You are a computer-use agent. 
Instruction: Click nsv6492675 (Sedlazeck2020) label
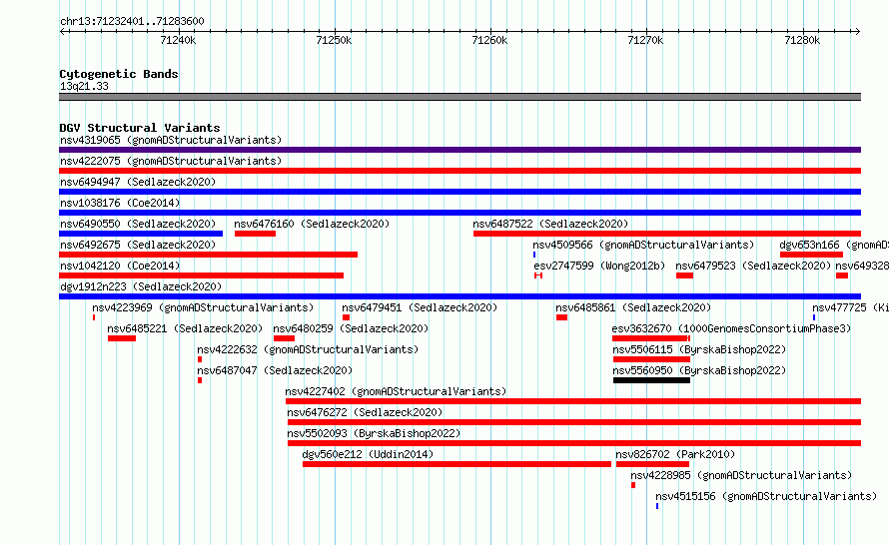[138, 245]
